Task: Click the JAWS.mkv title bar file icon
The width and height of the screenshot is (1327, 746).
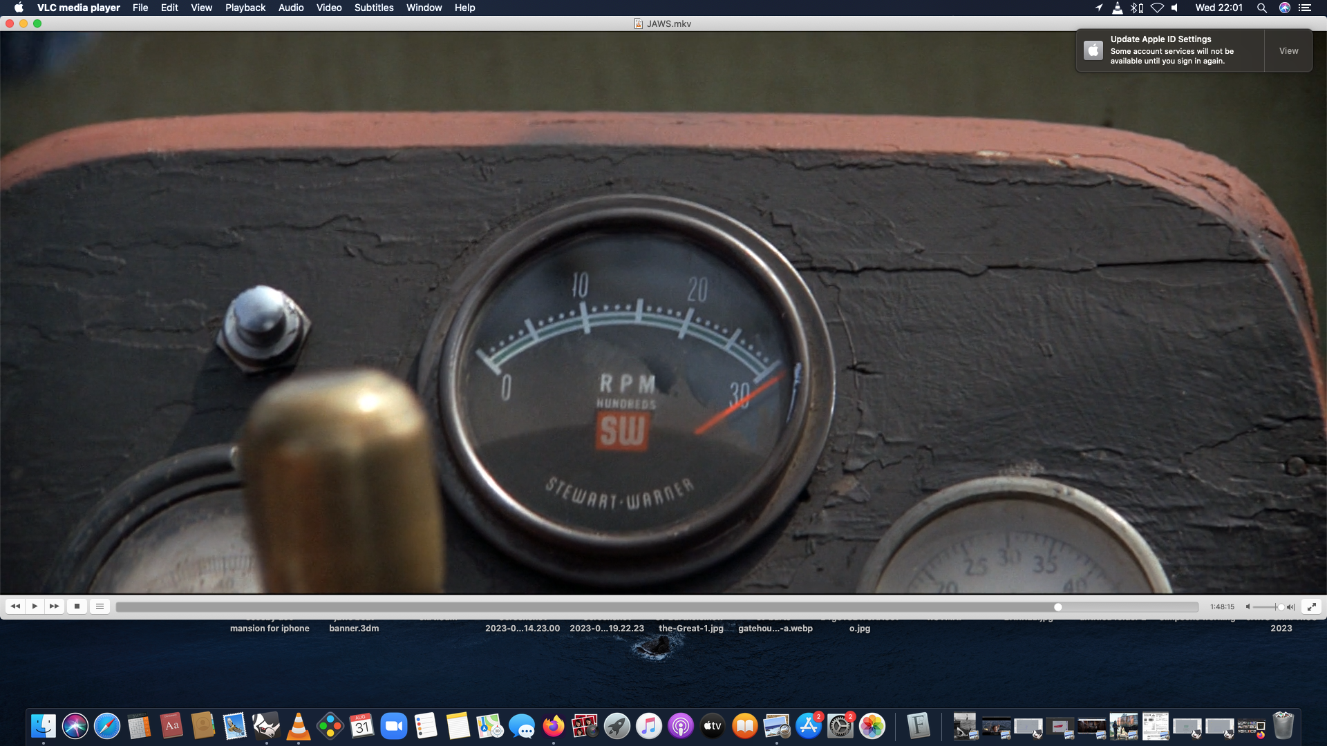Action: pos(639,23)
